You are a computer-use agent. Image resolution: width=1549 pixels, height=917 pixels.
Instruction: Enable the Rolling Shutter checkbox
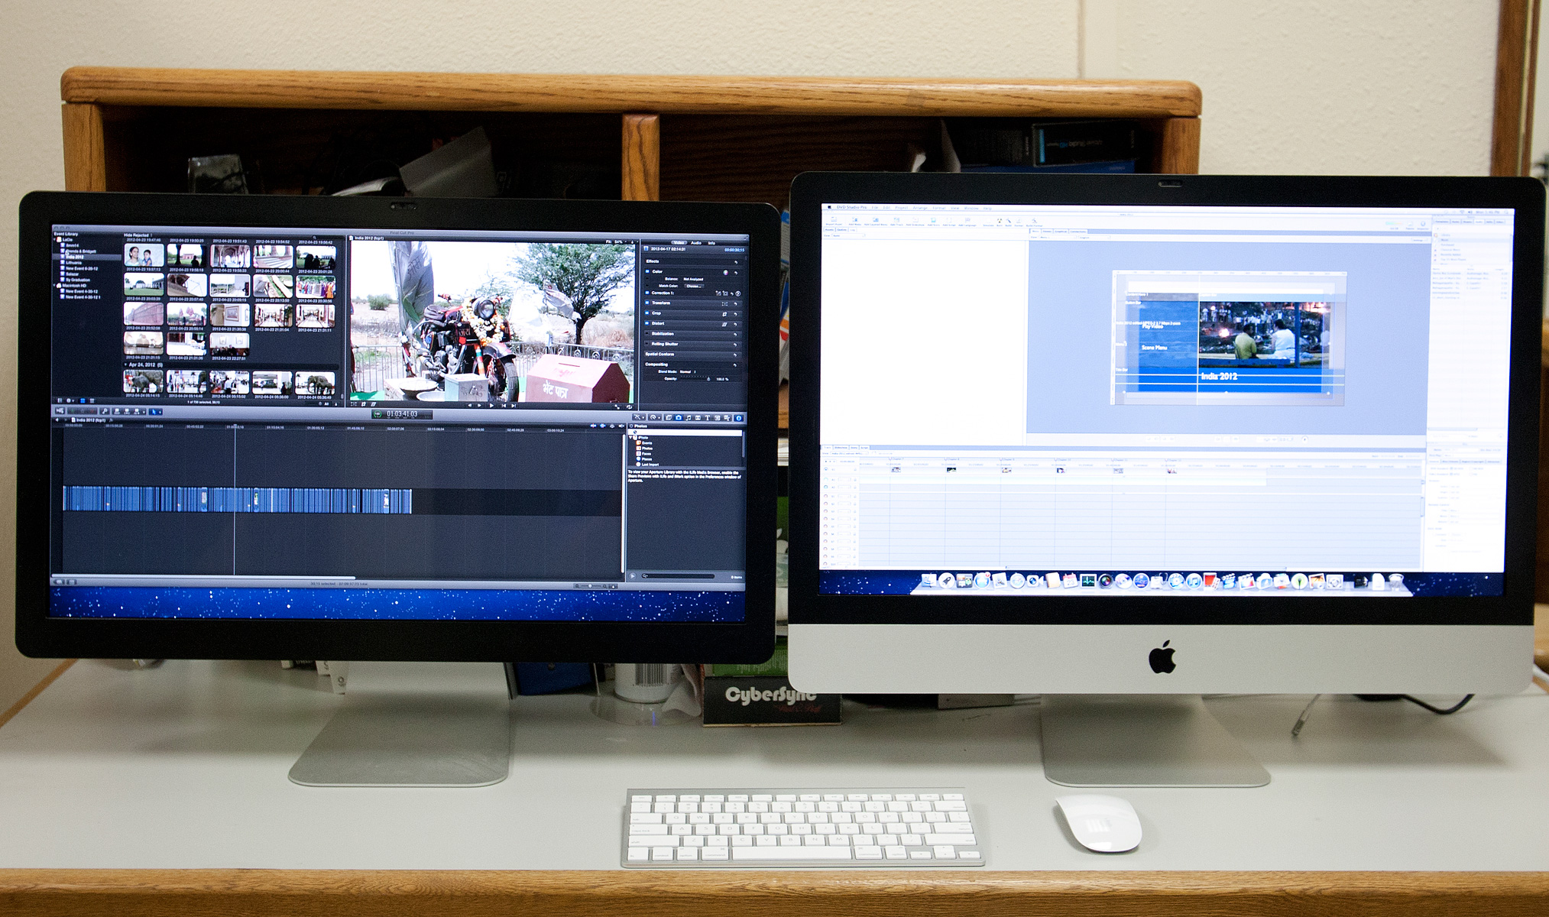click(x=647, y=344)
